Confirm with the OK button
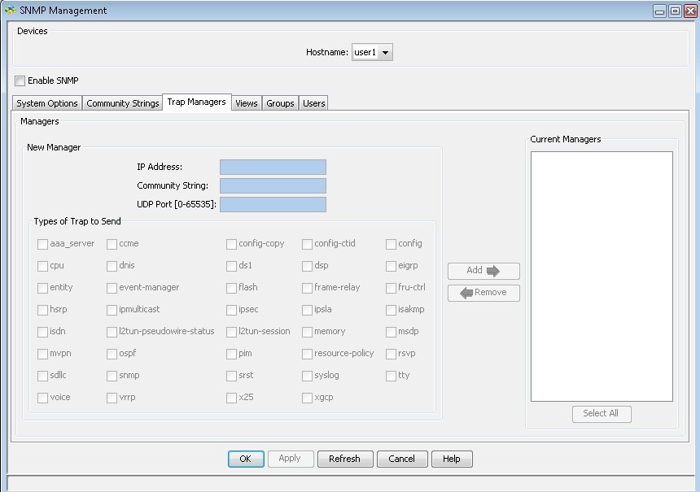The width and height of the screenshot is (700, 492). 246,459
